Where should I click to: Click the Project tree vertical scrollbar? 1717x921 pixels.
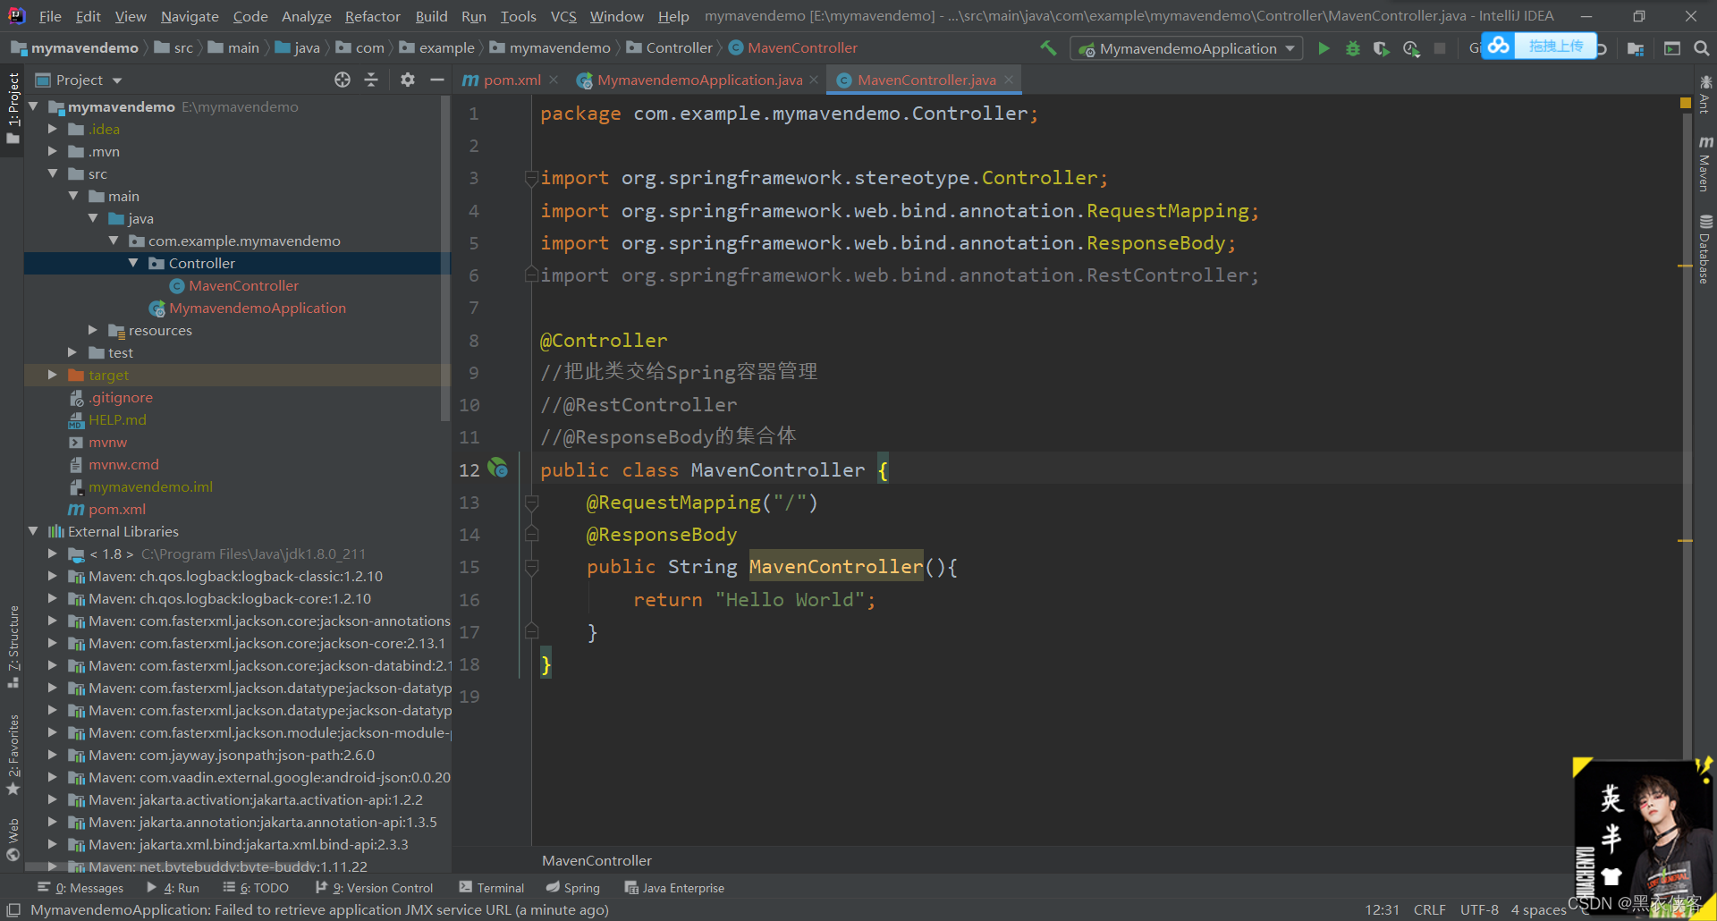click(445, 259)
